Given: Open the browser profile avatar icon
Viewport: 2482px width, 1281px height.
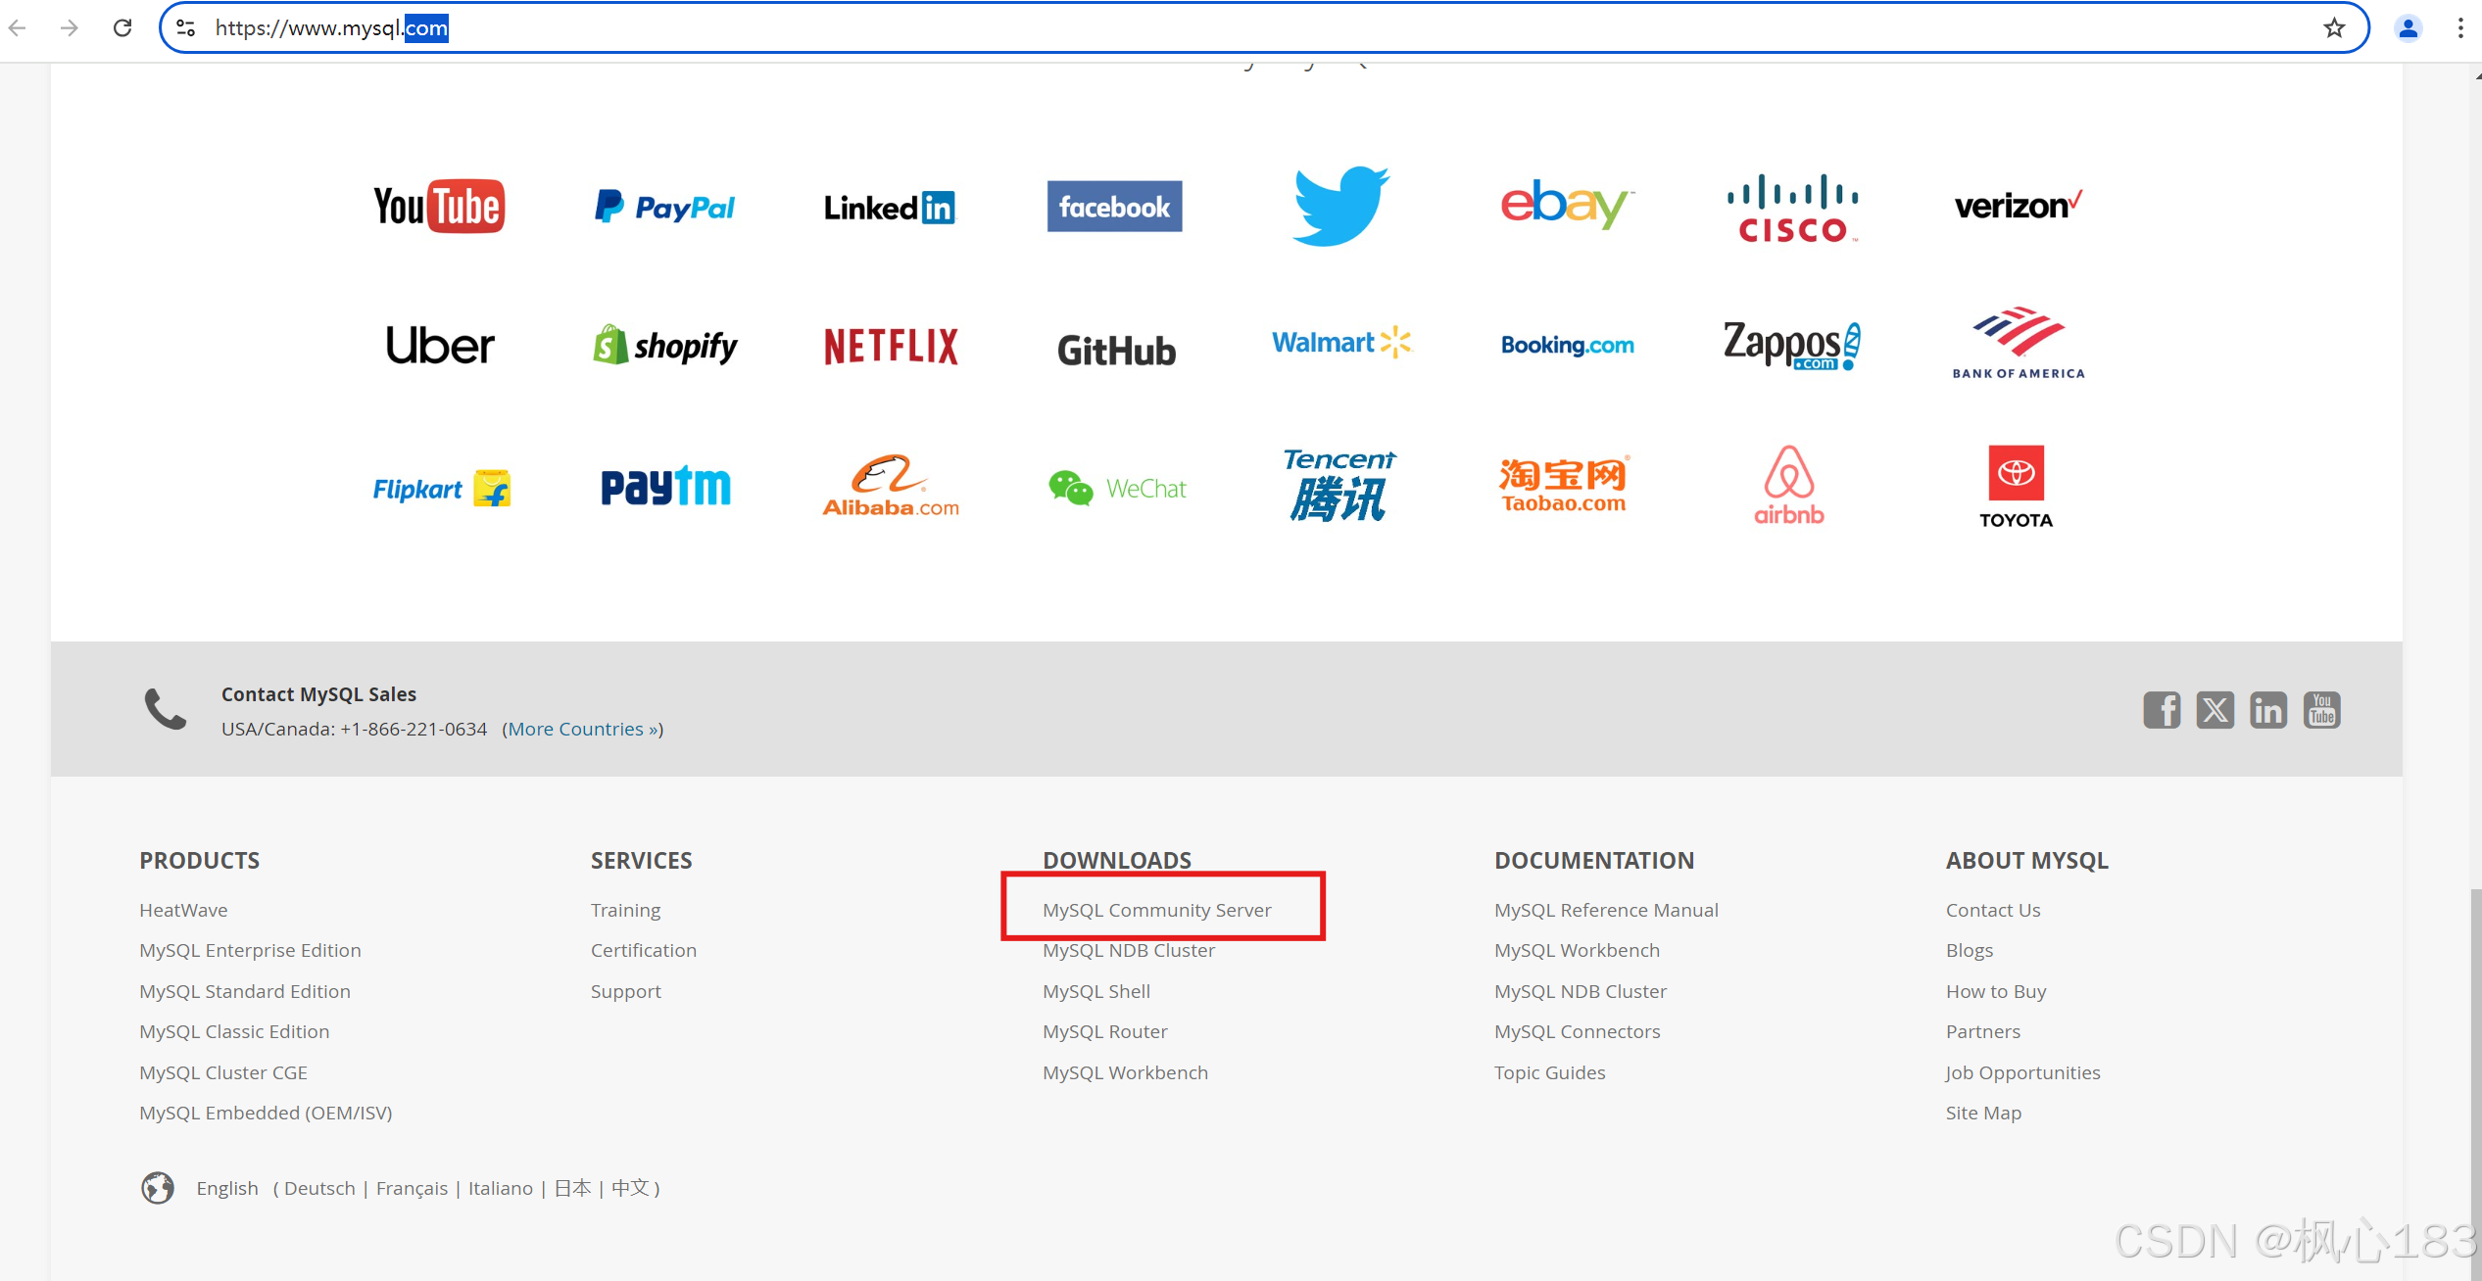Looking at the screenshot, I should (x=2408, y=27).
